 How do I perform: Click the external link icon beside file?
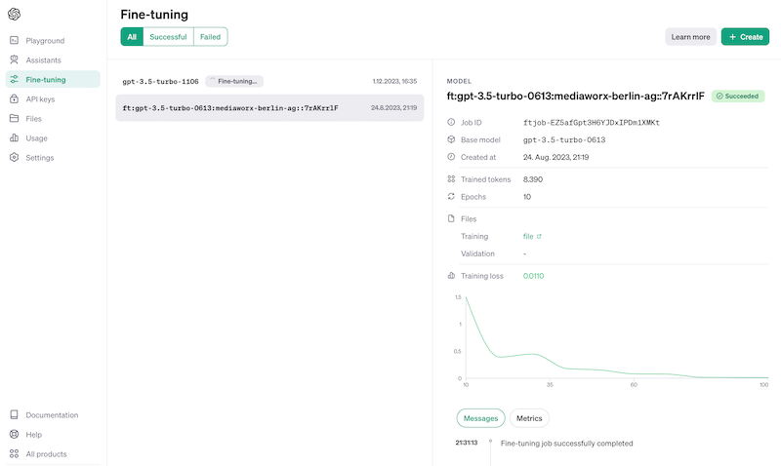[x=539, y=236]
